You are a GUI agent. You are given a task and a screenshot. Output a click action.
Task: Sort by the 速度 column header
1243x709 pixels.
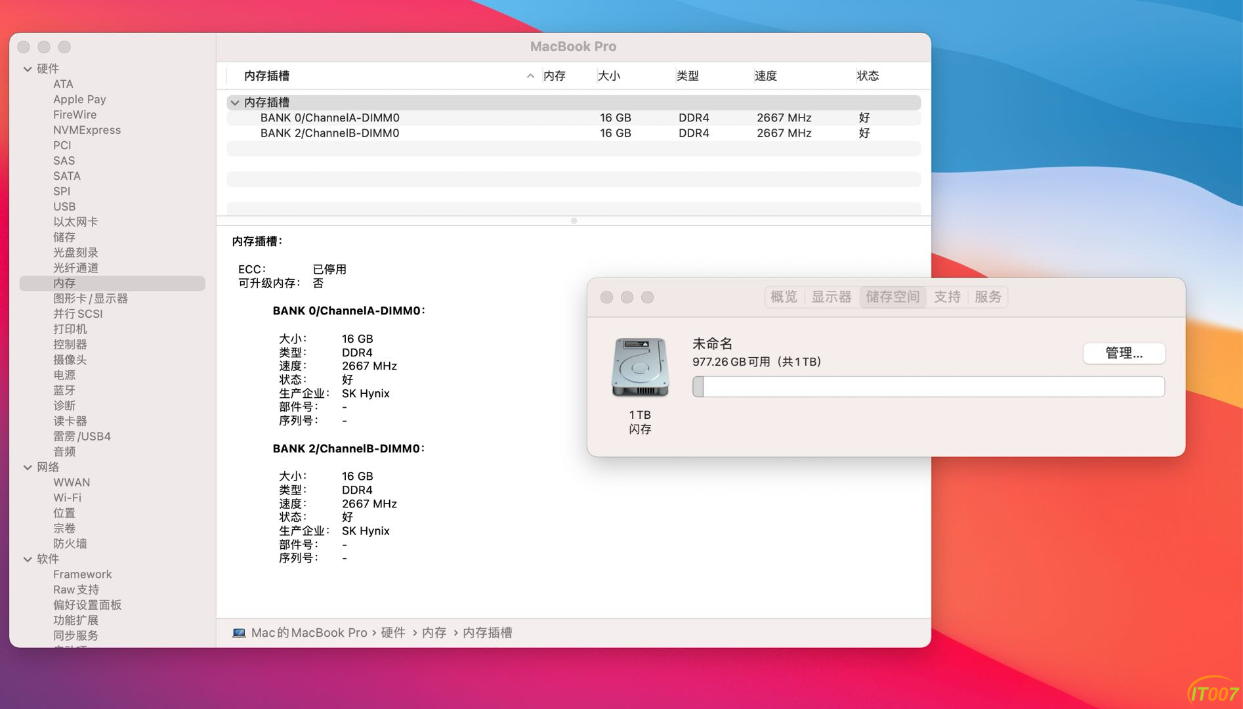(765, 76)
